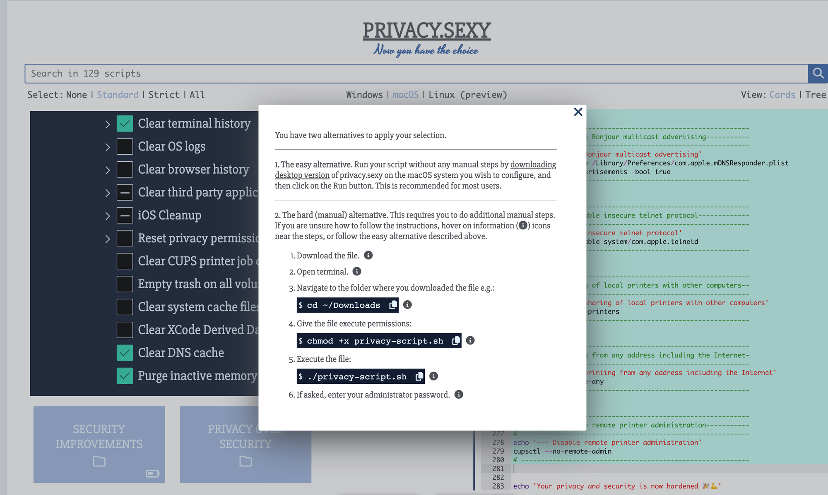
Task: Open the downloading desktop version link
Action: (533, 165)
